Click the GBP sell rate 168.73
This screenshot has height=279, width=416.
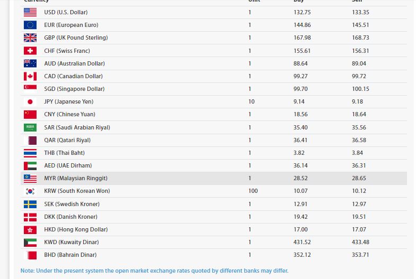pos(360,38)
